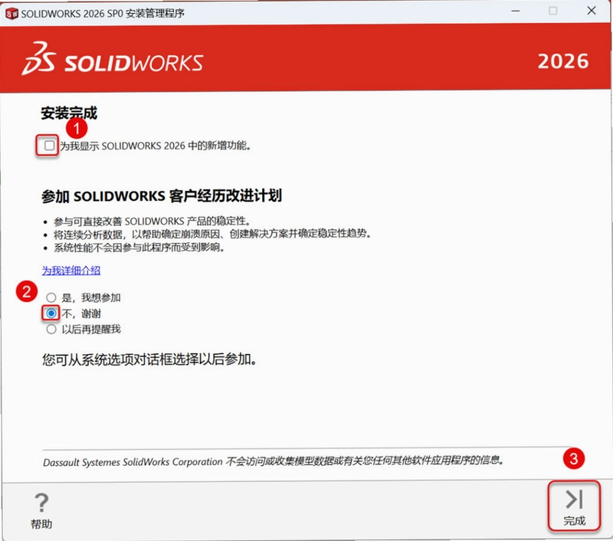Click '您可从系统选项对话框选择以后参加' text

coord(149,359)
